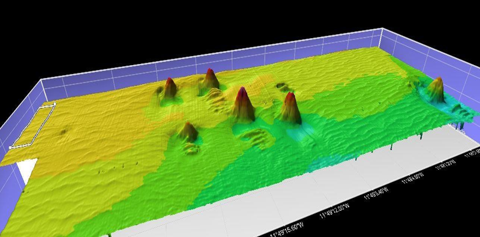Click the tallest red-tipped central seamount peak

coord(242,94)
